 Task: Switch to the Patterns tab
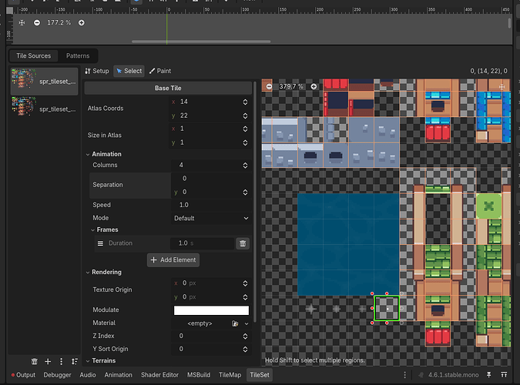(x=77, y=55)
